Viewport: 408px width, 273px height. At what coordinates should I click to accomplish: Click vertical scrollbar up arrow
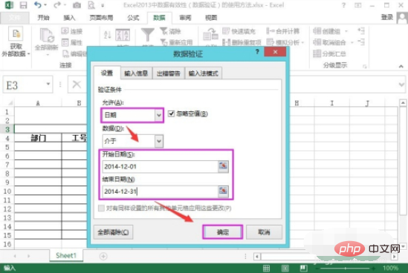(x=403, y=103)
